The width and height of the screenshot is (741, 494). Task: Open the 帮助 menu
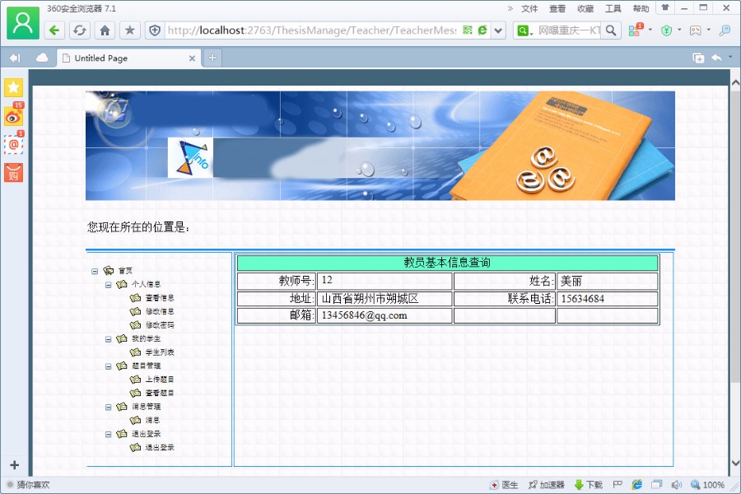coord(641,8)
